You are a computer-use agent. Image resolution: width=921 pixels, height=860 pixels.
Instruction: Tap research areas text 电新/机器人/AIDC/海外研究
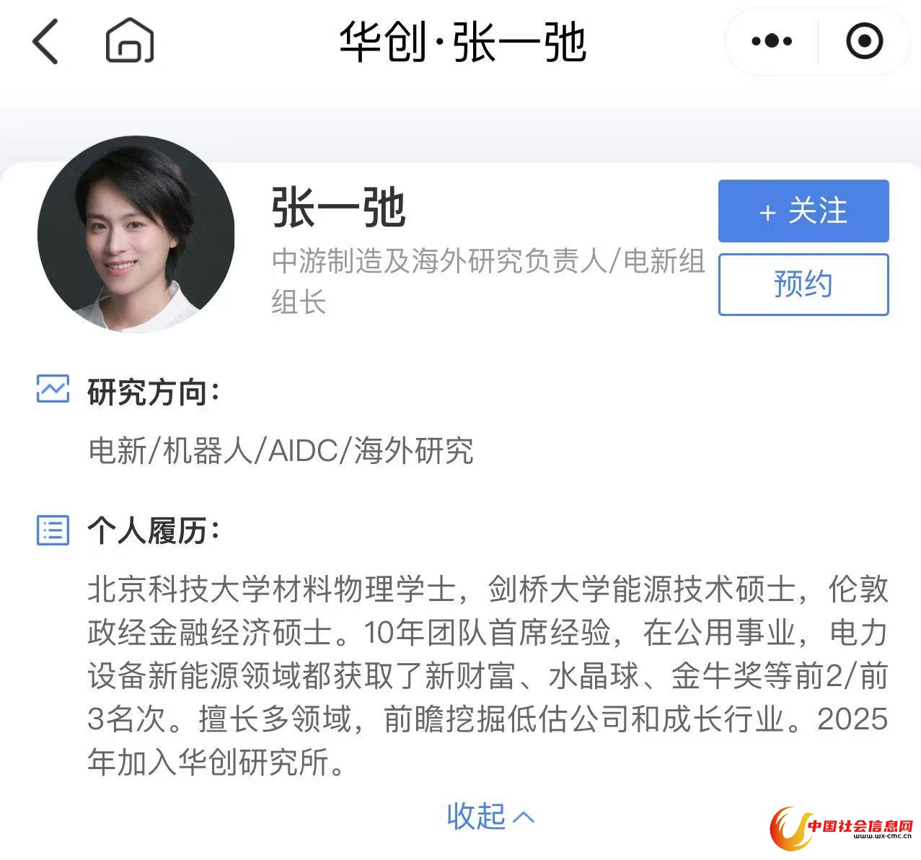pos(281,451)
